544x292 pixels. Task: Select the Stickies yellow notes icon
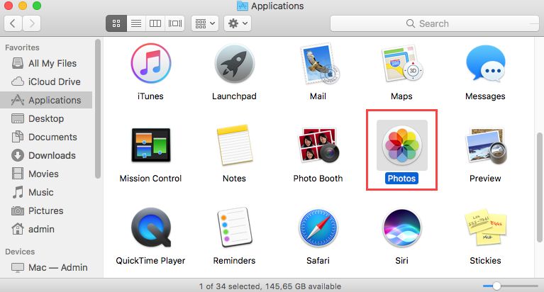[485, 227]
